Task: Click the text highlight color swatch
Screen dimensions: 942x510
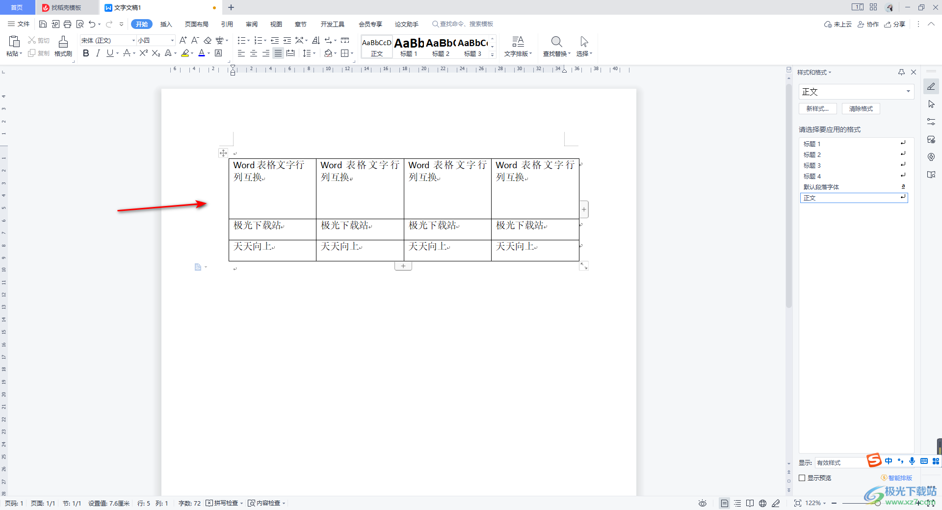Action: coord(185,53)
